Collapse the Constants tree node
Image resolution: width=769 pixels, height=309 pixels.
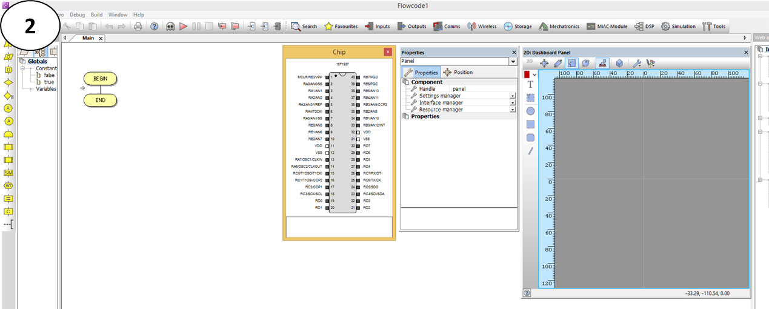pyautogui.click(x=23, y=68)
